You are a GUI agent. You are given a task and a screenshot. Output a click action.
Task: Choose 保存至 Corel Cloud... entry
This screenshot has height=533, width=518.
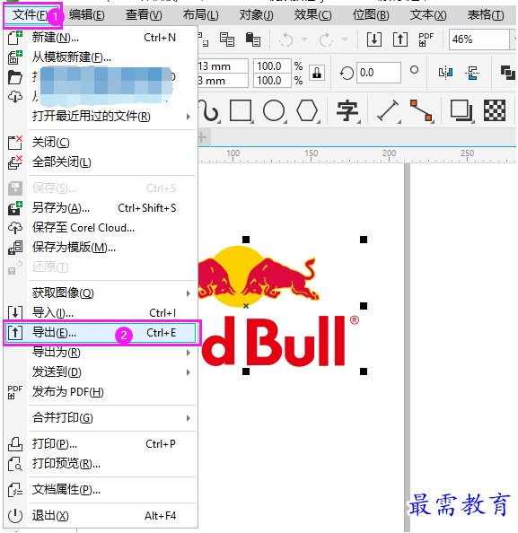(101, 228)
